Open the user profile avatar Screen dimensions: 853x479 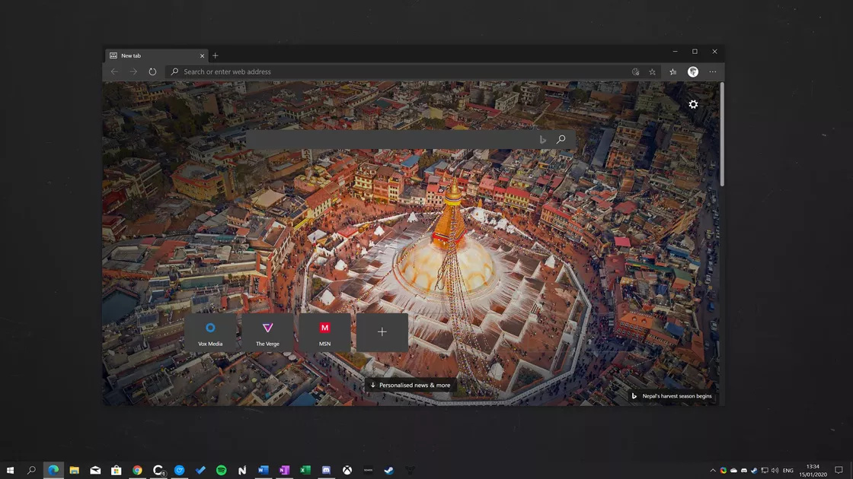(693, 71)
